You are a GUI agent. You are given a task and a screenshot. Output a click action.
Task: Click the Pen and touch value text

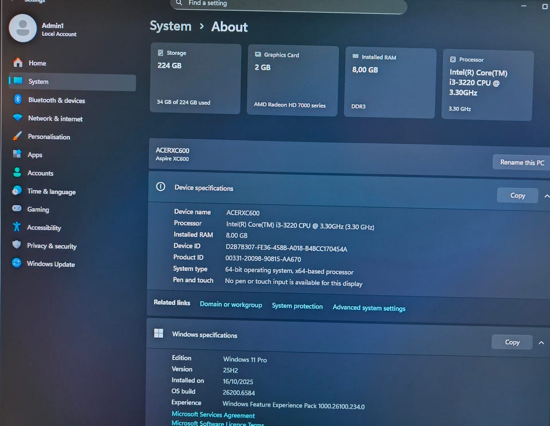[x=293, y=282]
